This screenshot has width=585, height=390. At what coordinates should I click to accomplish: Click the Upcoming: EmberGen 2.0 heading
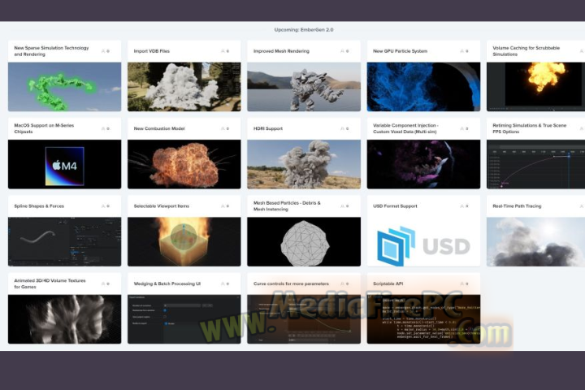[x=304, y=30]
